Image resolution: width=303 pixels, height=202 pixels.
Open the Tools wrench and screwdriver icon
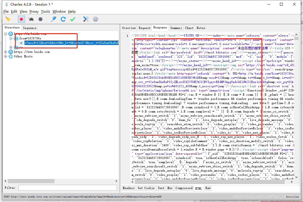(x=86, y=19)
